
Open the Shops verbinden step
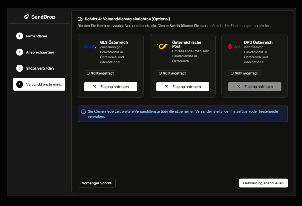pos(39,68)
